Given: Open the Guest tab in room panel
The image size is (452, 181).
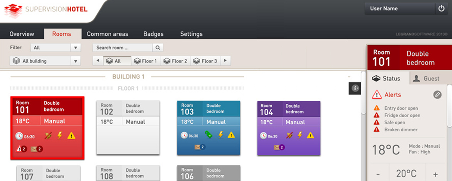Looking at the screenshot, I should (x=426, y=78).
